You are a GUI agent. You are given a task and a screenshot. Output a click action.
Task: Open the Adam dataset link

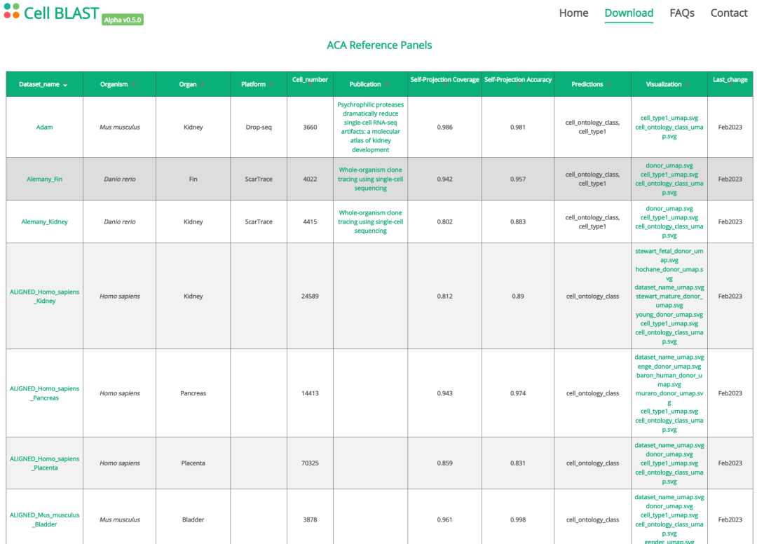[x=44, y=128]
